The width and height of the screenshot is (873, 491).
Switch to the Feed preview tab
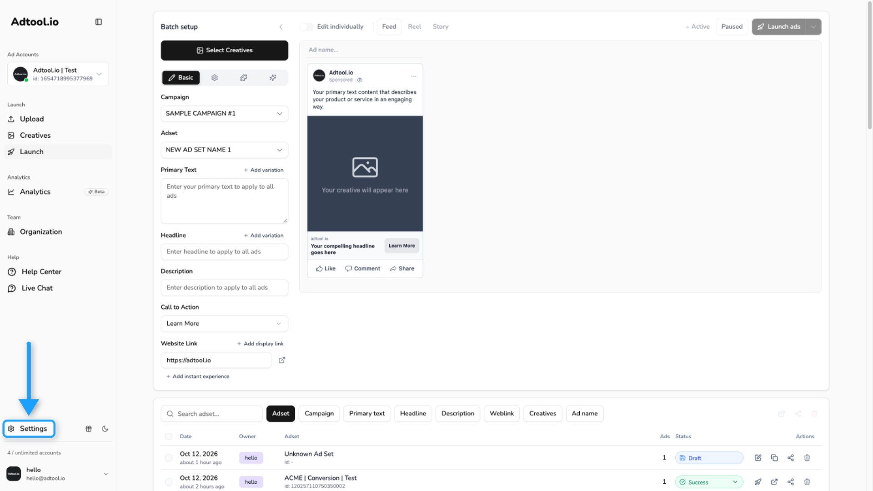coord(389,27)
